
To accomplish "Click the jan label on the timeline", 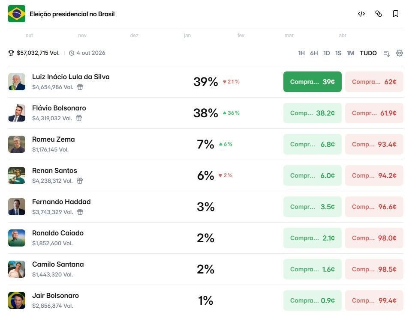I will (187, 36).
